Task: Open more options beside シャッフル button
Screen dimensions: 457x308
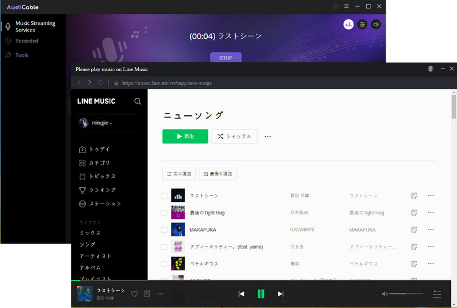Action: (267, 137)
